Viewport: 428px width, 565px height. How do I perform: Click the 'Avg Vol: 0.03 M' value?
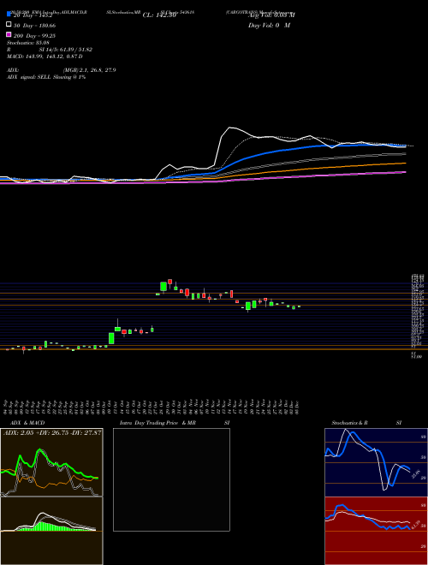[271, 15]
